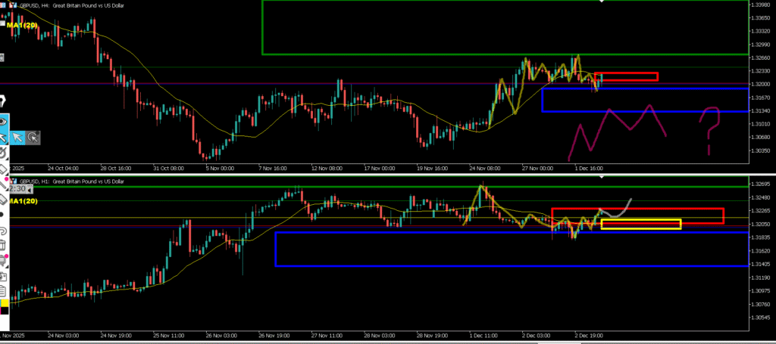Image resolution: width=776 pixels, height=344 pixels.
Task: Click the 25 Nov 11:00 date label
Action: [x=167, y=334]
